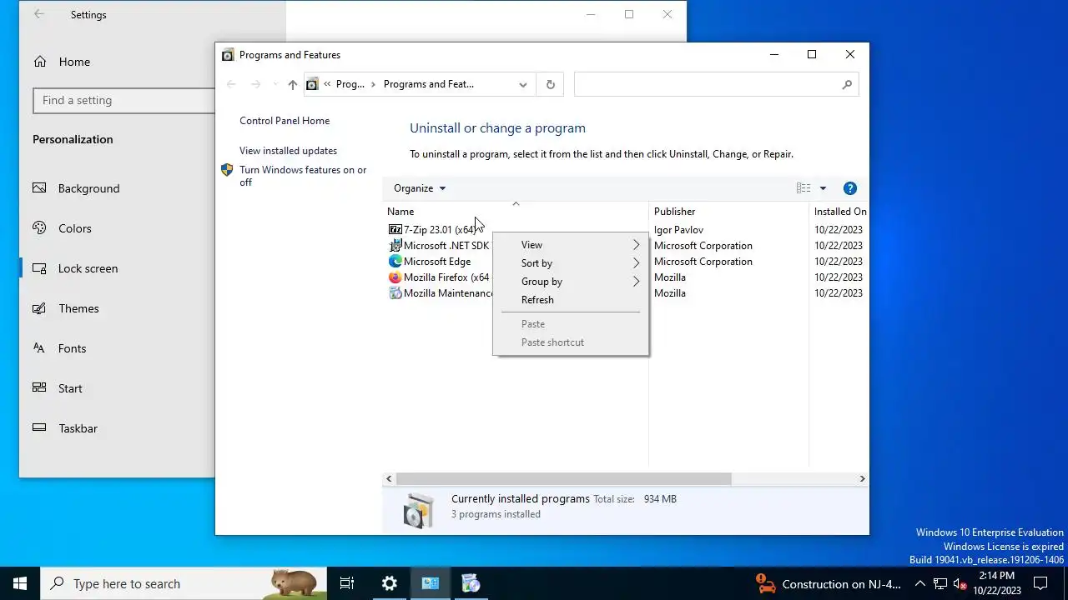Screen dimensions: 1068x600
Task: Click the Microsoft Edge program icon
Action: coord(395,261)
